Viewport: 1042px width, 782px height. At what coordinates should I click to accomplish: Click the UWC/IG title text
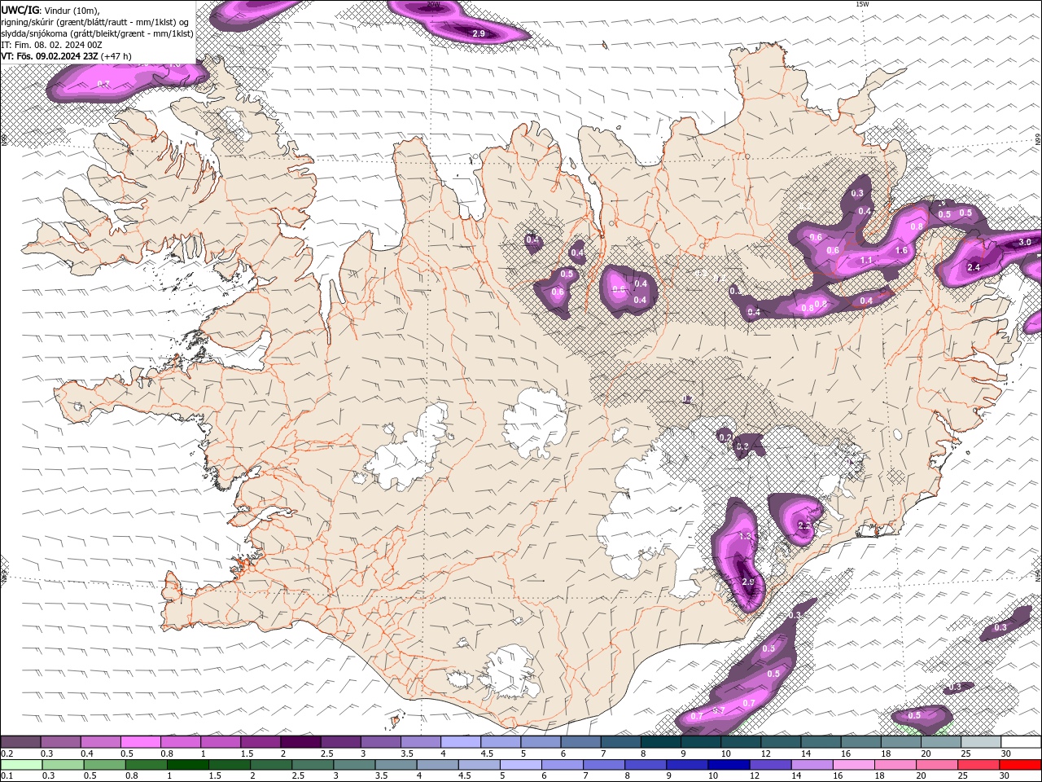[21, 10]
